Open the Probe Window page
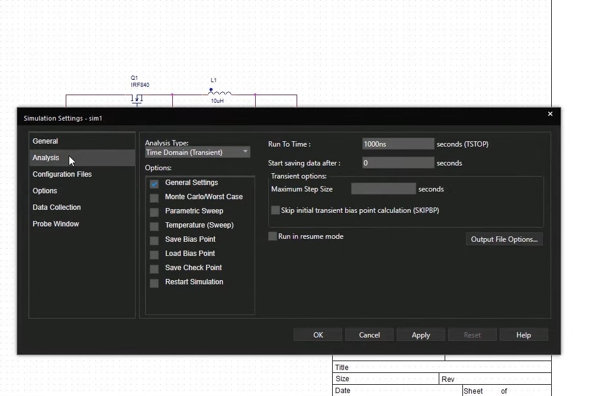595x396 pixels. [x=82, y=224]
